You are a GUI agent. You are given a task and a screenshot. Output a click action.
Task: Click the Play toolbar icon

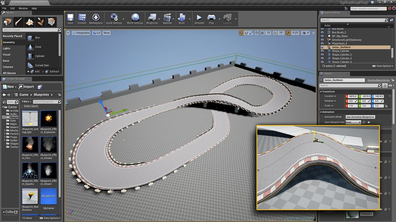pyautogui.click(x=211, y=19)
